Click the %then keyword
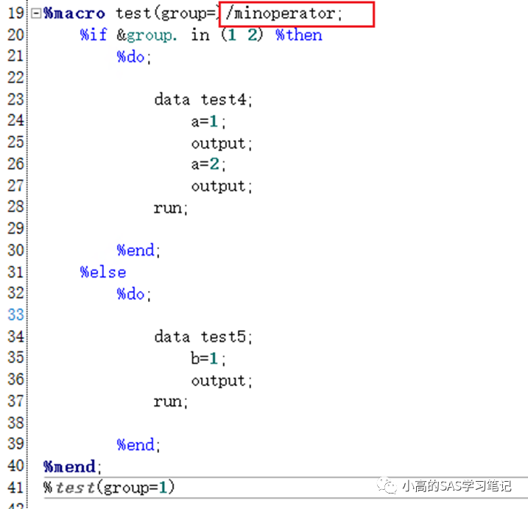The image size is (528, 509). (x=299, y=35)
